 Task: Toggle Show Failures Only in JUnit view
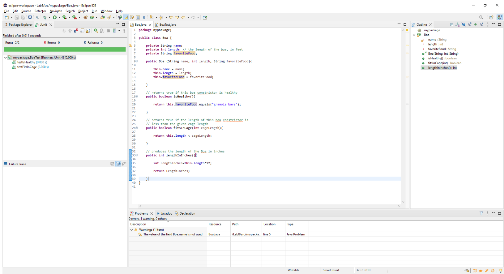[76, 31]
